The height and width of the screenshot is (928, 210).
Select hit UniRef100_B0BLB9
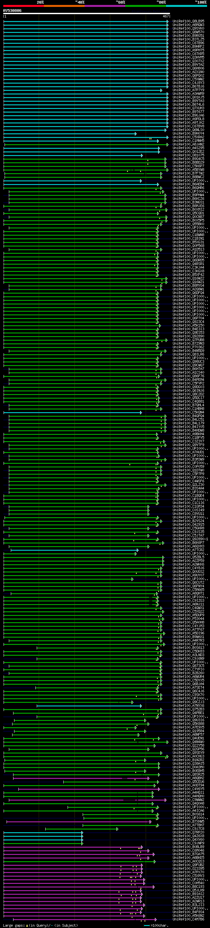coord(188,847)
